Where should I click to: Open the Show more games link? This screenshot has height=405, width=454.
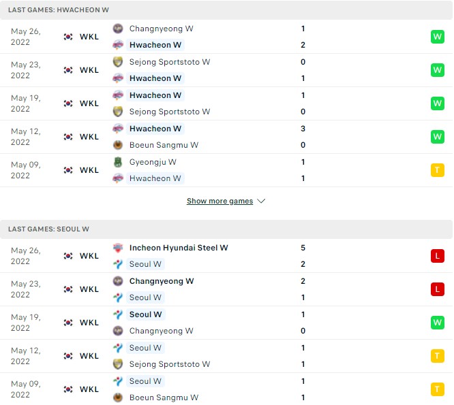click(220, 201)
